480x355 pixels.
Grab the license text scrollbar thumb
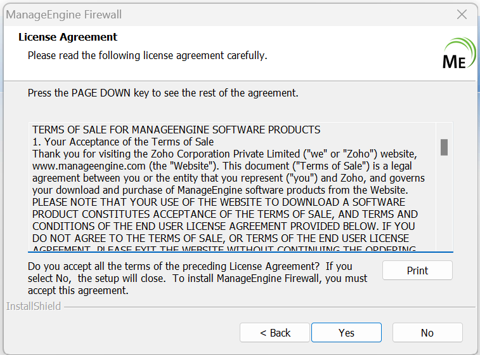pyautogui.click(x=444, y=147)
